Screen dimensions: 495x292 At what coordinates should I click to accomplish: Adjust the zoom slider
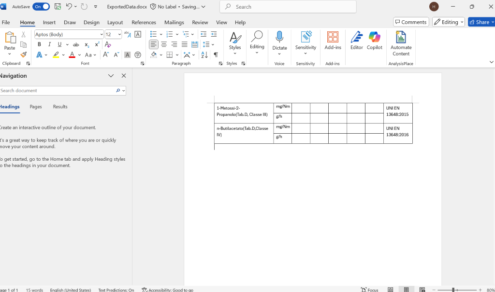tap(453, 290)
